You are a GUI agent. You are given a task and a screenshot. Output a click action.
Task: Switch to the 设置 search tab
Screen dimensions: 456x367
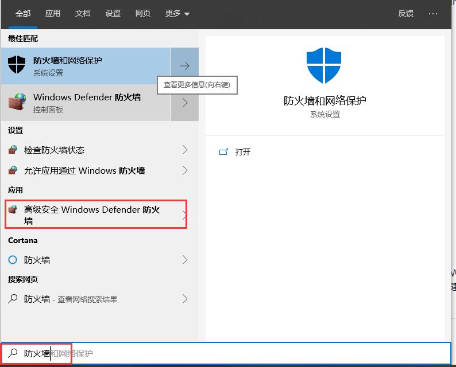tap(113, 13)
